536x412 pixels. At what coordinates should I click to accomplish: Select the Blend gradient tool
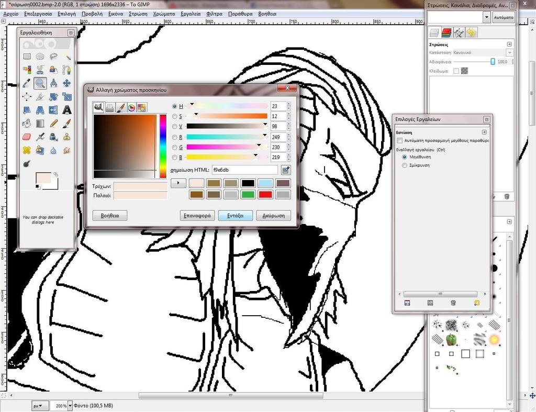40,124
